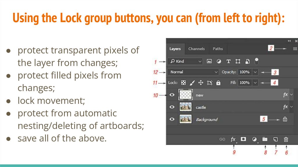Select the Background layer thumbnail
This screenshot has width=298, height=167.
[x=185, y=119]
